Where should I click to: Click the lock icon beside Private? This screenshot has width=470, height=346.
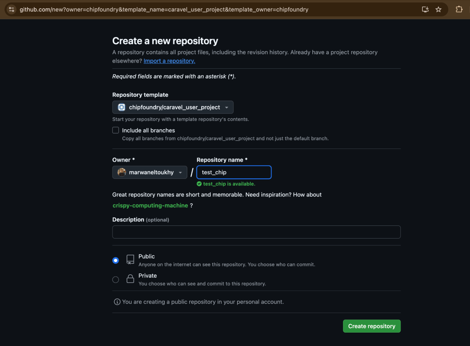click(130, 279)
